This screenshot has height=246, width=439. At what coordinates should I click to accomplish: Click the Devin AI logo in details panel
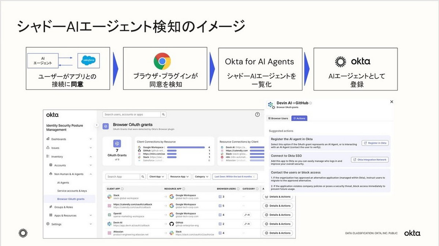(x=271, y=105)
